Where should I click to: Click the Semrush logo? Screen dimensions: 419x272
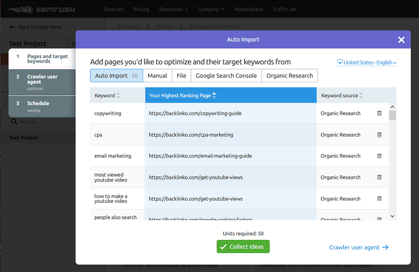tap(41, 10)
